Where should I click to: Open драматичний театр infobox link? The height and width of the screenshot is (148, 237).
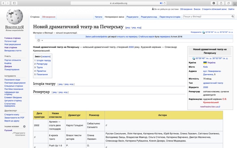point(213,83)
